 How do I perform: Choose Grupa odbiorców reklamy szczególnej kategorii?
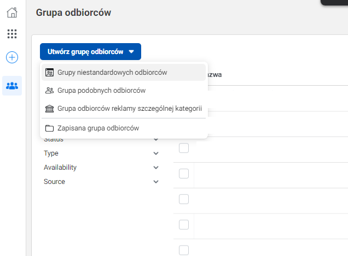coord(124,109)
